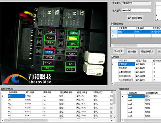161x123 pixels.
Task: Click the 设备关联图片 button
Action: coord(147,52)
